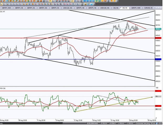Switch to the green H4 timeframe button
The height and width of the screenshot is (131, 164).
pos(99,1)
